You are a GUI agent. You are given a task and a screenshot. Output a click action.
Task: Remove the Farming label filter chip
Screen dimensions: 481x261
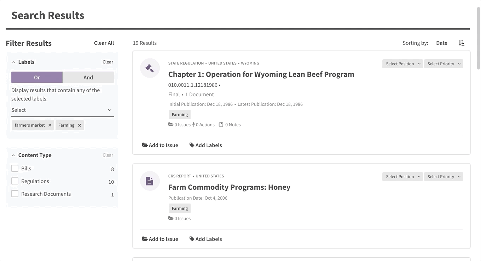point(79,125)
